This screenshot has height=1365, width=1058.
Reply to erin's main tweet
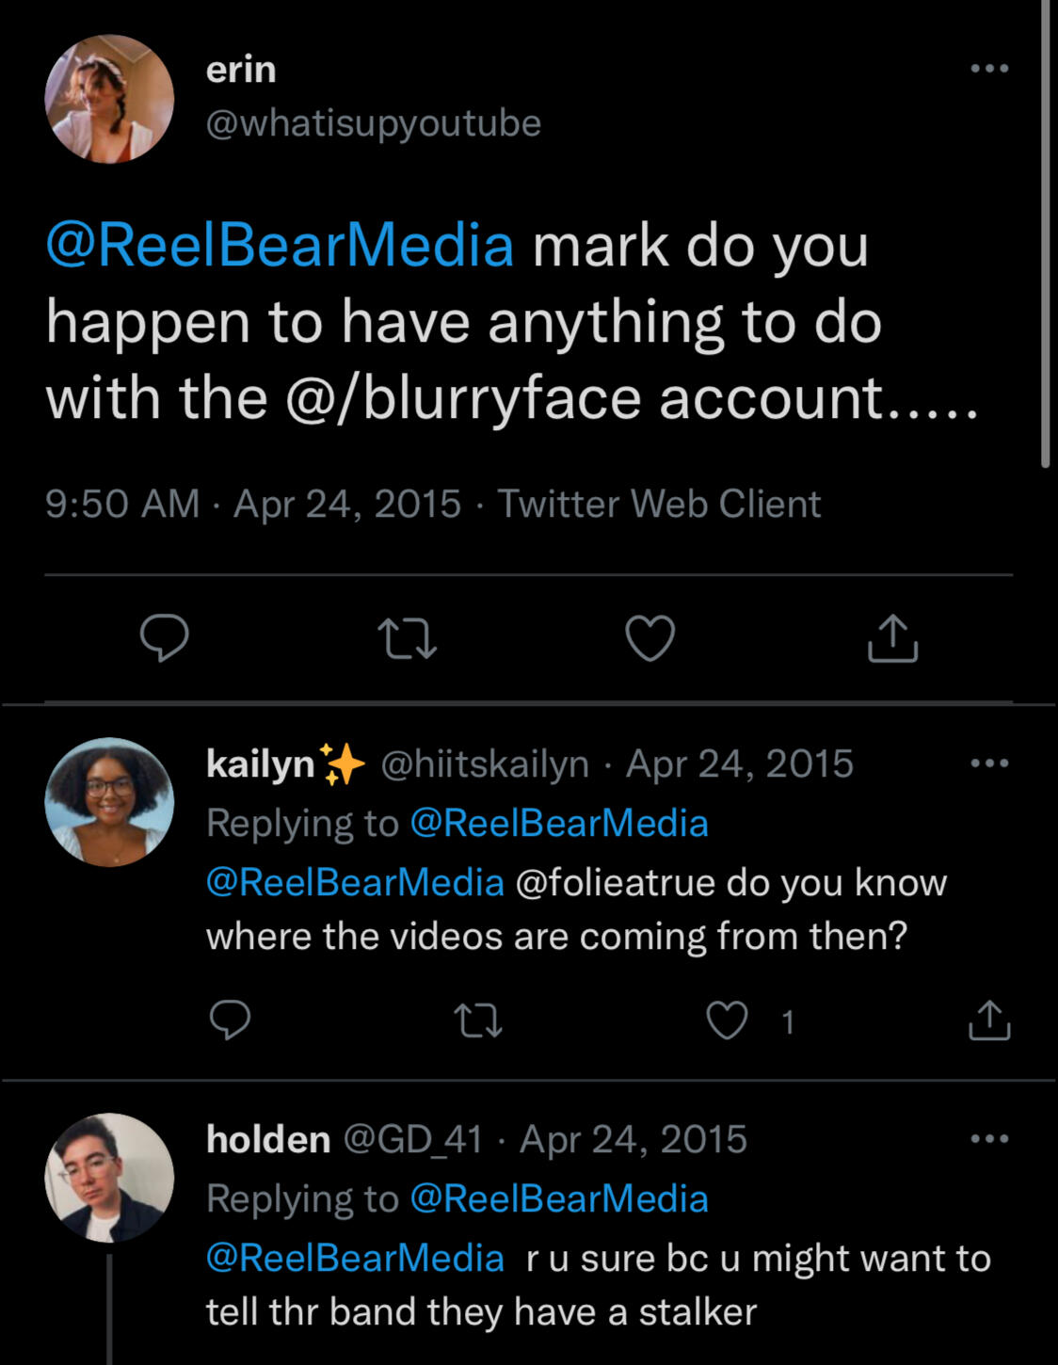pos(165,639)
